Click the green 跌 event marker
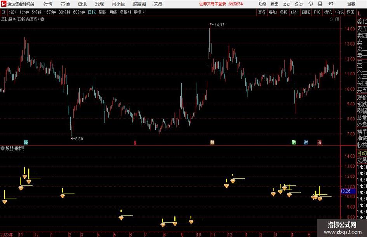This screenshot has width=367, height=237. pyautogui.click(x=294, y=142)
